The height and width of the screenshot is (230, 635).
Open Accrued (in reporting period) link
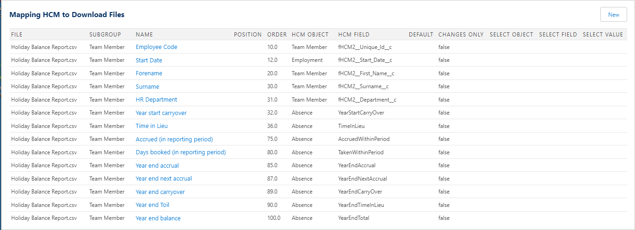[174, 139]
